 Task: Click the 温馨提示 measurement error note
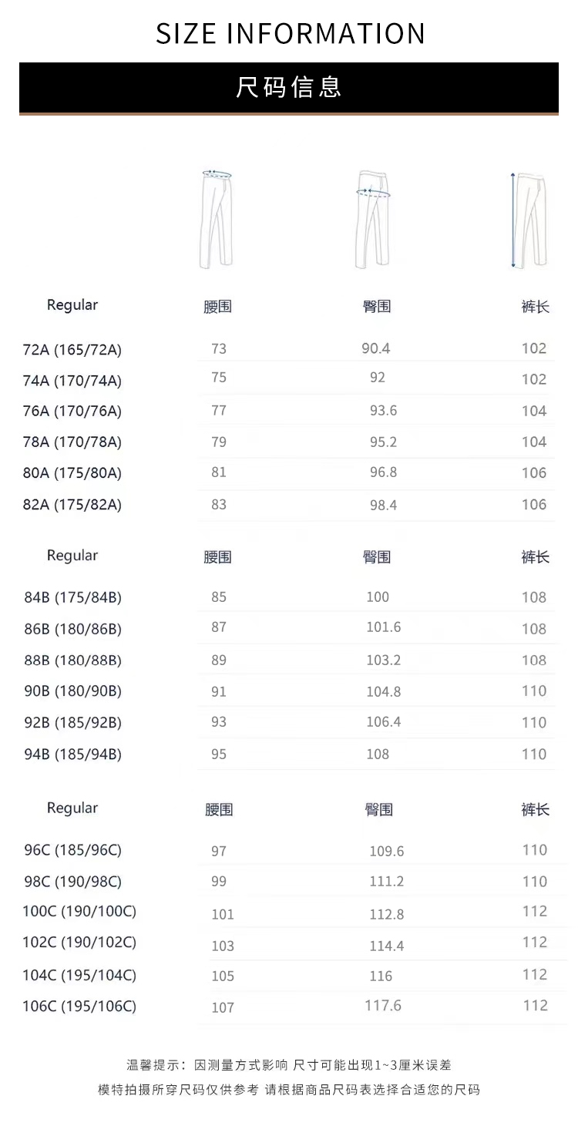289,1065
